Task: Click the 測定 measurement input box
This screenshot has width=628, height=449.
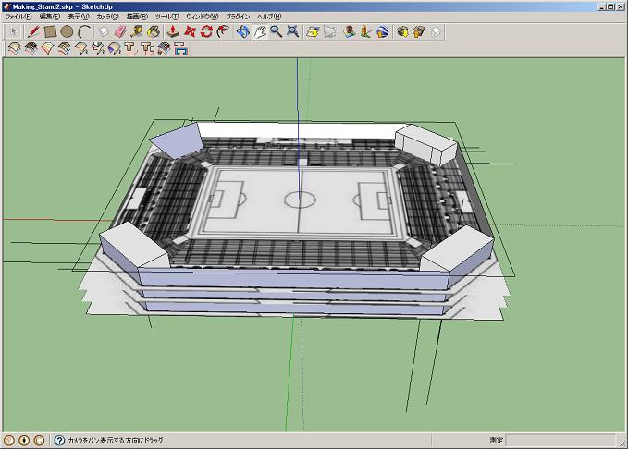Action: click(x=560, y=441)
